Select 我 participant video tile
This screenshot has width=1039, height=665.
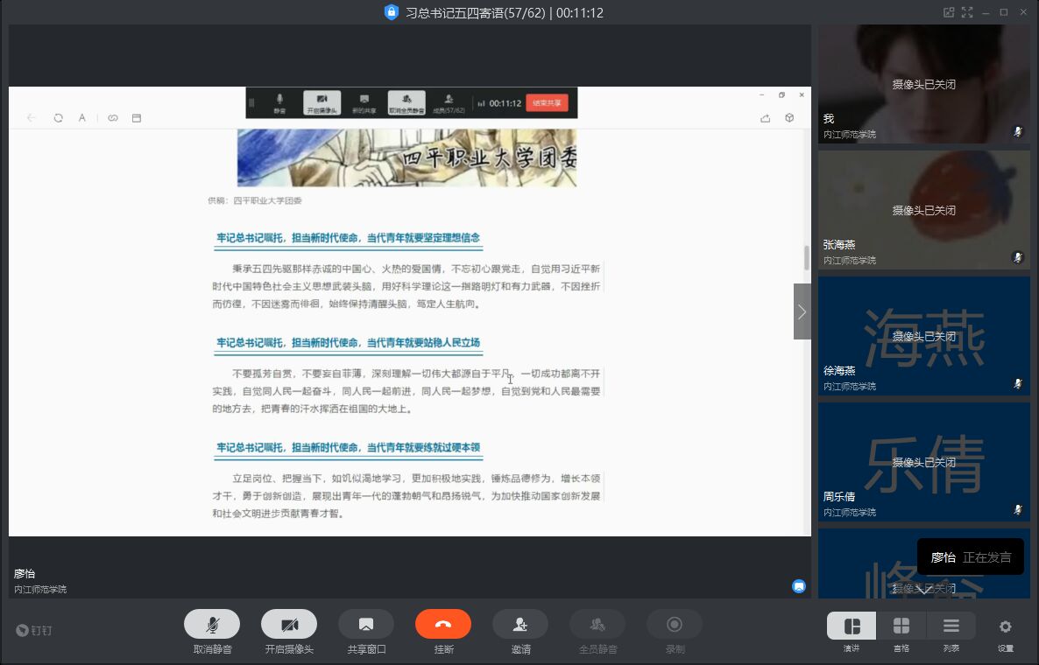(923, 84)
